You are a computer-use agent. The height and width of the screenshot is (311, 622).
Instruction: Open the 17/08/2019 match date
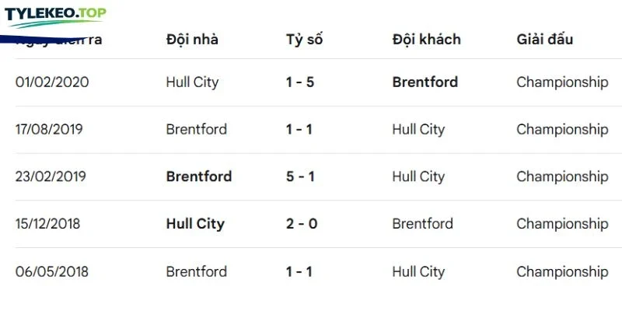[x=49, y=129]
